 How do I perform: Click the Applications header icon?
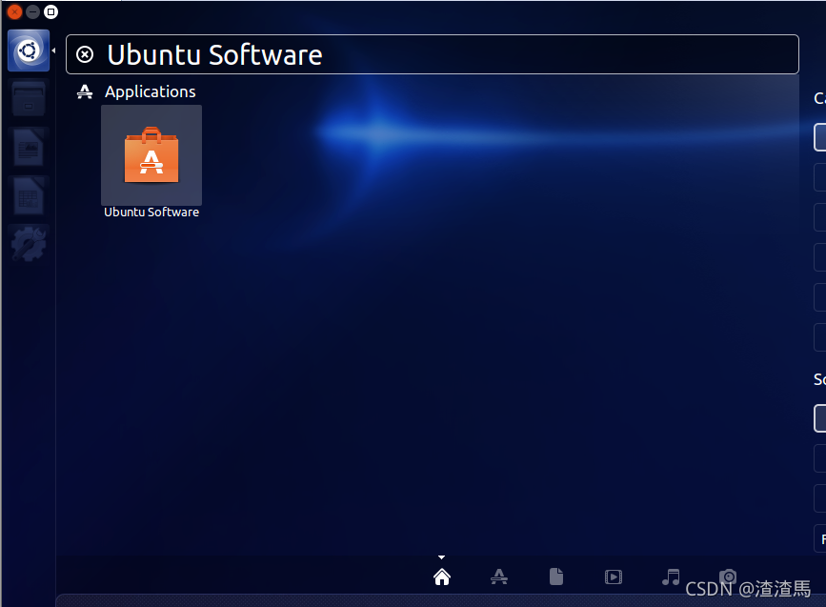coord(85,91)
